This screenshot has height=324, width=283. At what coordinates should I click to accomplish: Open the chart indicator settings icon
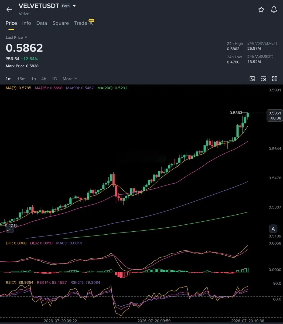(x=263, y=79)
